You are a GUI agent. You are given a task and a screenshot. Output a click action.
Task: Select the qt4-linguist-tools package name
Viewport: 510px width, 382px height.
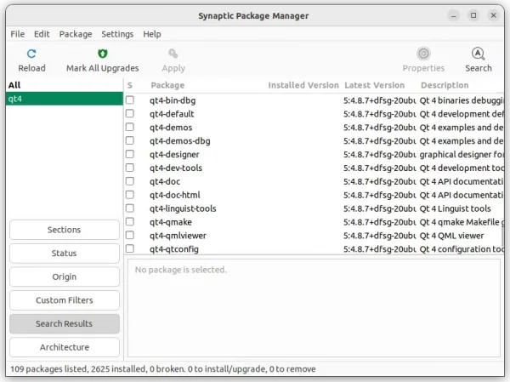[183, 208]
